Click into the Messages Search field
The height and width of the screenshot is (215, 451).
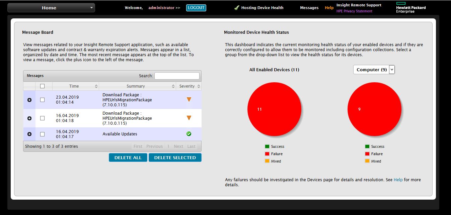point(177,76)
